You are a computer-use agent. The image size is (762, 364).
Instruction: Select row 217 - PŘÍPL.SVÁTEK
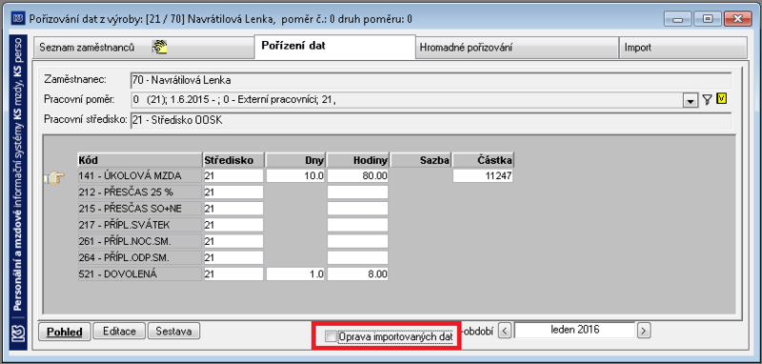[139, 225]
